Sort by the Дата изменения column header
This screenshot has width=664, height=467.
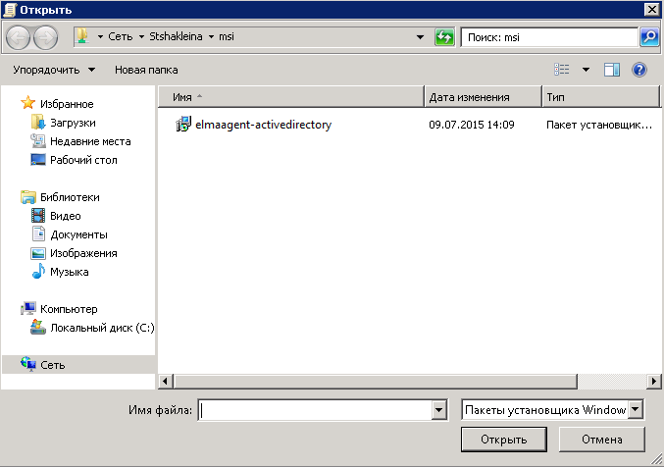(469, 97)
